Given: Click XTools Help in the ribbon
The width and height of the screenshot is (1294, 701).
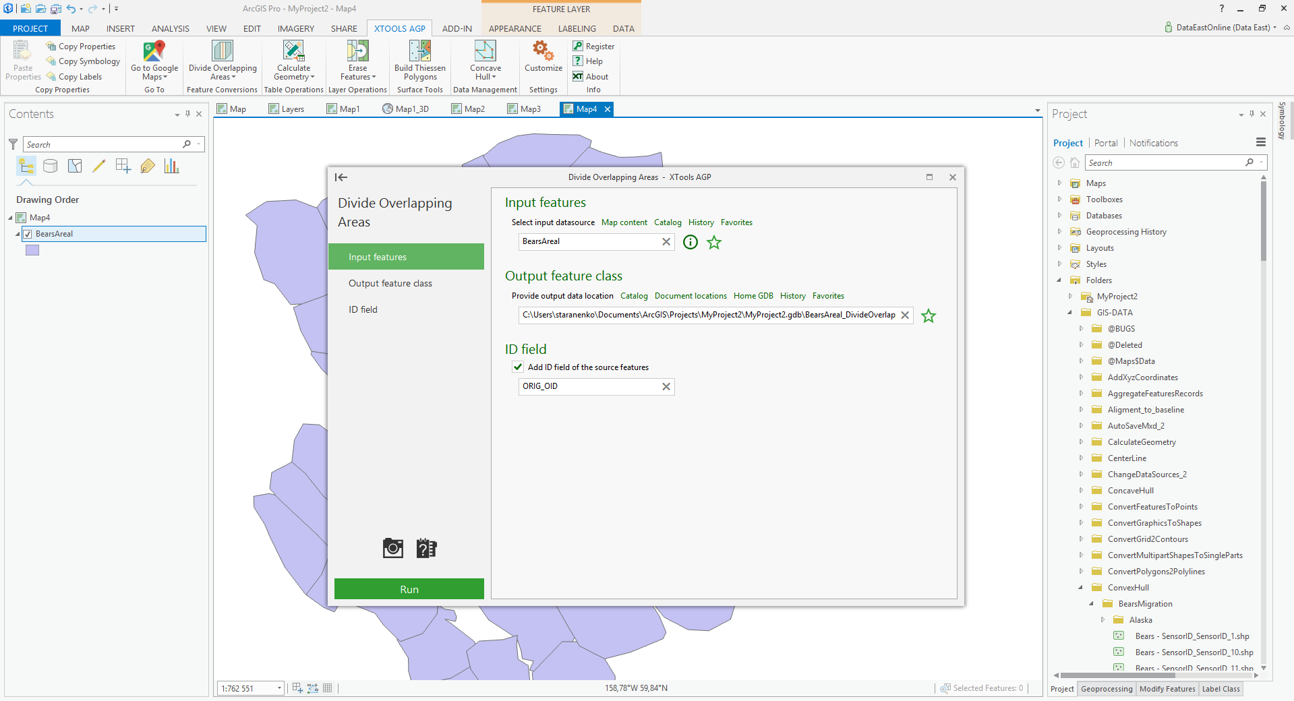Looking at the screenshot, I should [587, 61].
